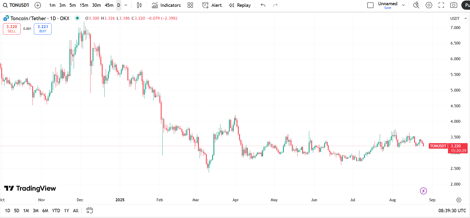This screenshot has height=218, width=470.
Task: Open symbol search for TONUSDT
Action: click(16, 5)
